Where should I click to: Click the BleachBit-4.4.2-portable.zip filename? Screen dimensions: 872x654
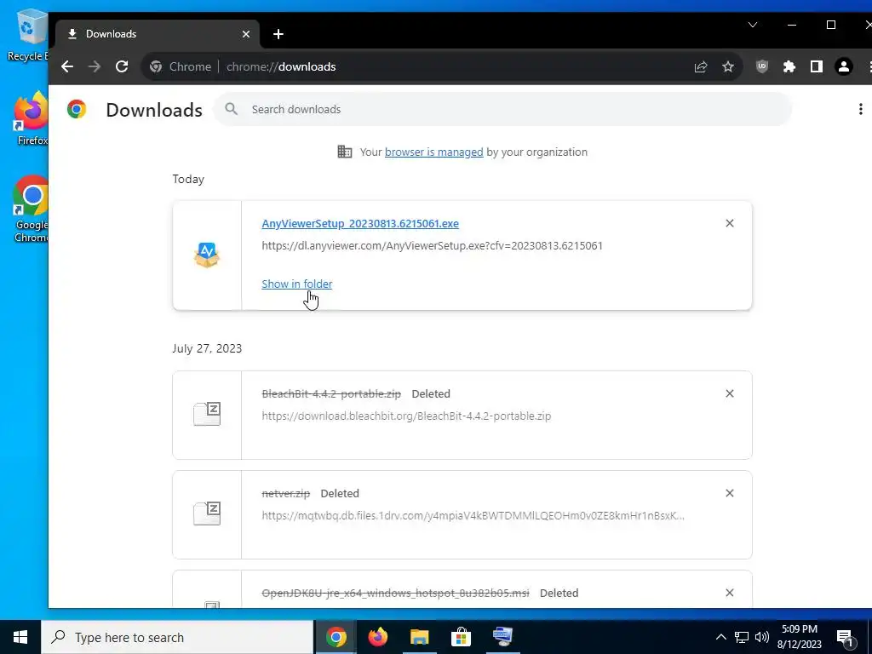[331, 393]
